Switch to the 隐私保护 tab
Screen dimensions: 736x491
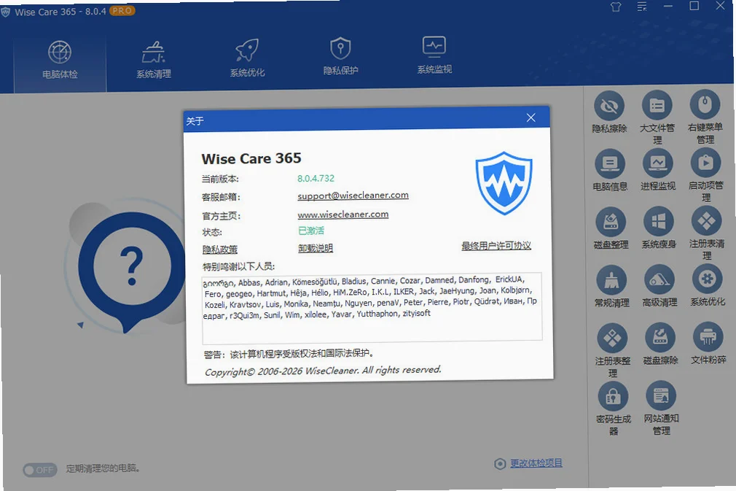tap(341, 57)
